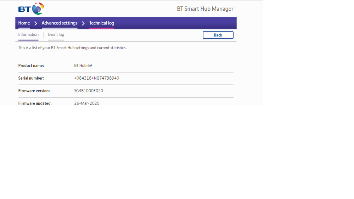Go to Home in the breadcrumb
Screen dimensions: 354x199
point(24,23)
